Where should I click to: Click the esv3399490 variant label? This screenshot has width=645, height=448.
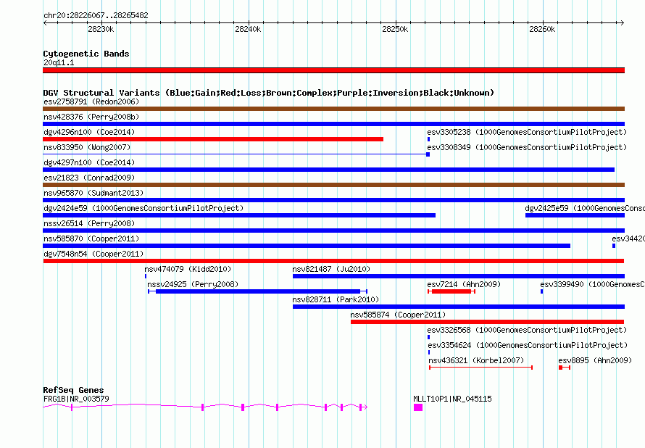click(592, 284)
